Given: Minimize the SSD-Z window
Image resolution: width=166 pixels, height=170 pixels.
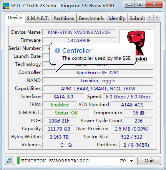Looking at the screenshot, I should (x=129, y=4).
